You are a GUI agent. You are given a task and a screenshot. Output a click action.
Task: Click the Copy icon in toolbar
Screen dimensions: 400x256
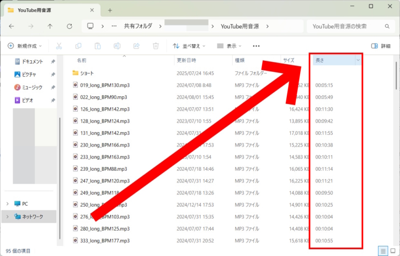point(78,46)
